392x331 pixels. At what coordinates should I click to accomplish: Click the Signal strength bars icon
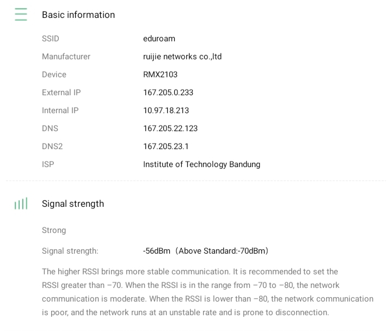[21, 204]
